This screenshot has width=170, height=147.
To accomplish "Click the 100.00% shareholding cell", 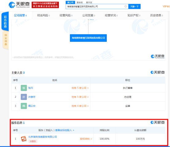I will [x=104, y=139].
